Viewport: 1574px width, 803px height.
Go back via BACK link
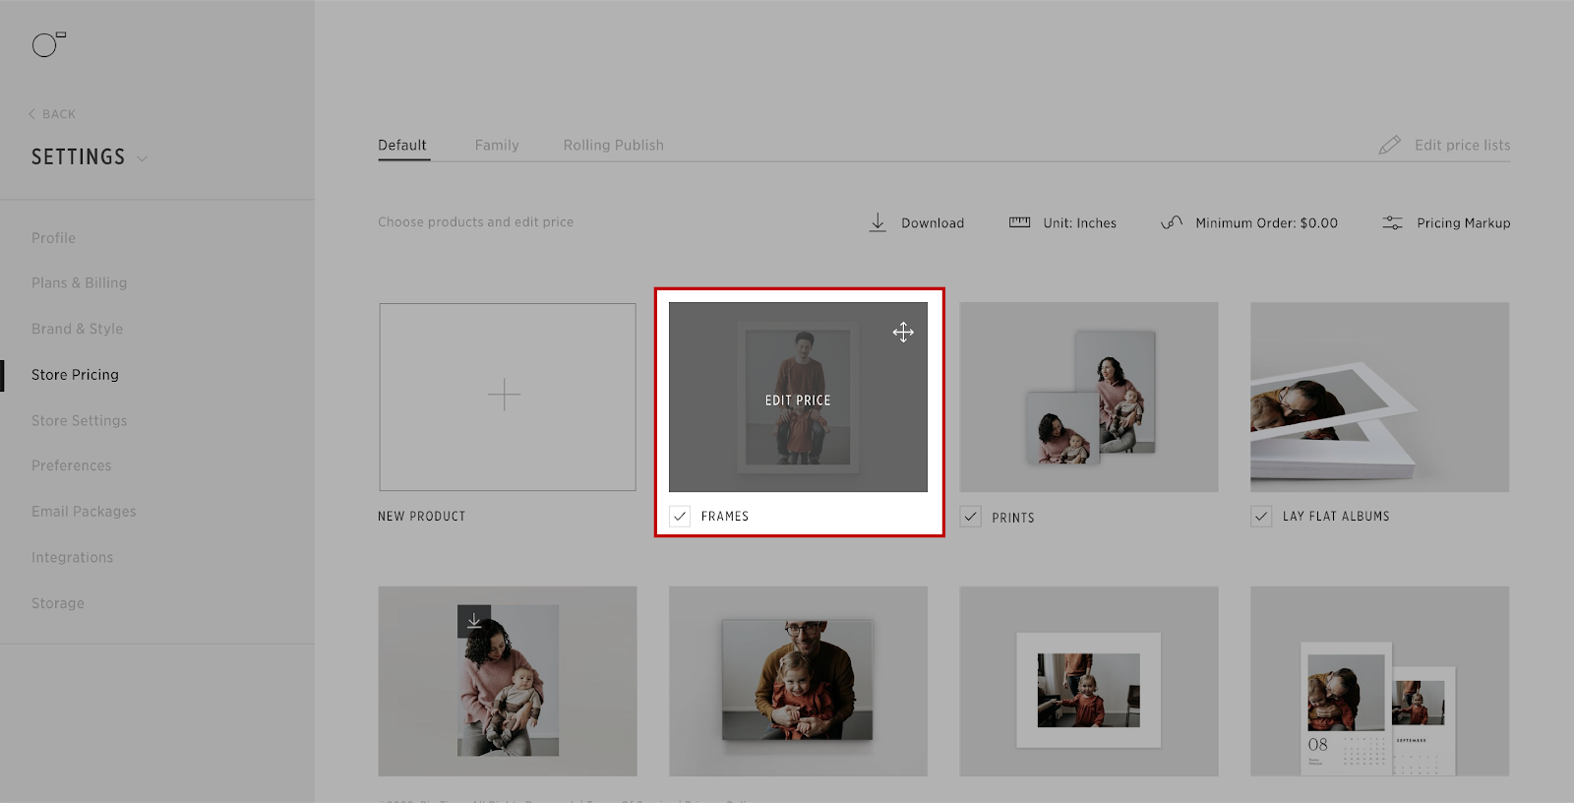59,114
